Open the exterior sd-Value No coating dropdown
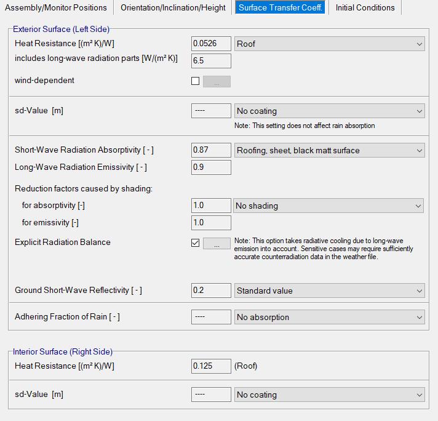The width and height of the screenshot is (438, 421). click(x=329, y=111)
